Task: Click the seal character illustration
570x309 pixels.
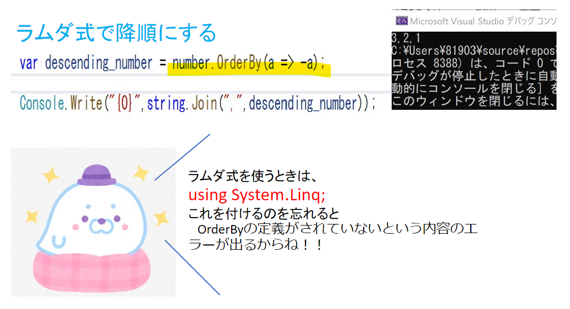Action: click(93, 222)
